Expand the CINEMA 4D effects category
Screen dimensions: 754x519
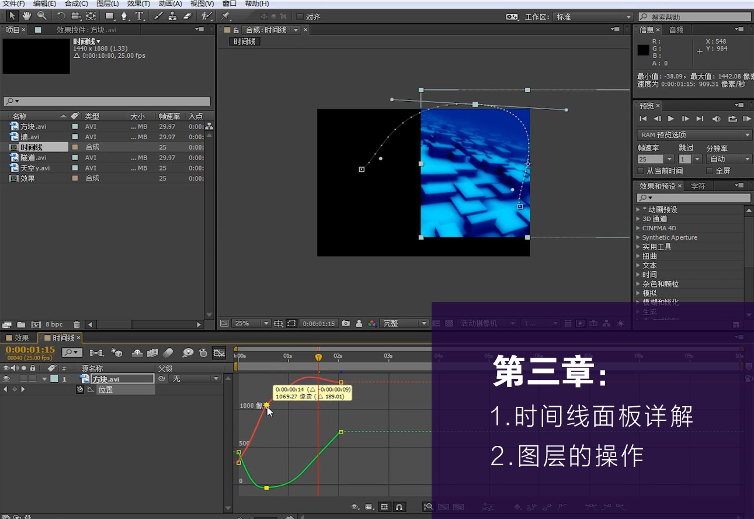click(638, 229)
